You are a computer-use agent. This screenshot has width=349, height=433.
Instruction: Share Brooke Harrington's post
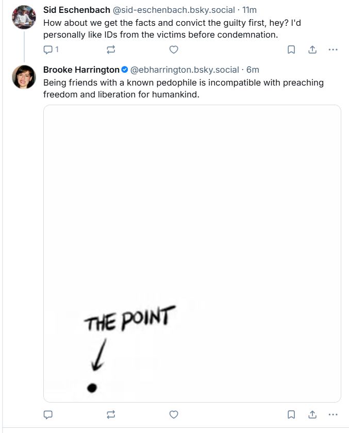(312, 414)
